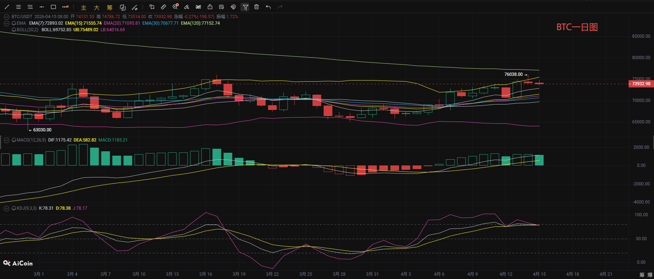Viewport: 654px width, 279px height.
Task: Select the 主 toolbar tab
Action: tap(84, 7)
